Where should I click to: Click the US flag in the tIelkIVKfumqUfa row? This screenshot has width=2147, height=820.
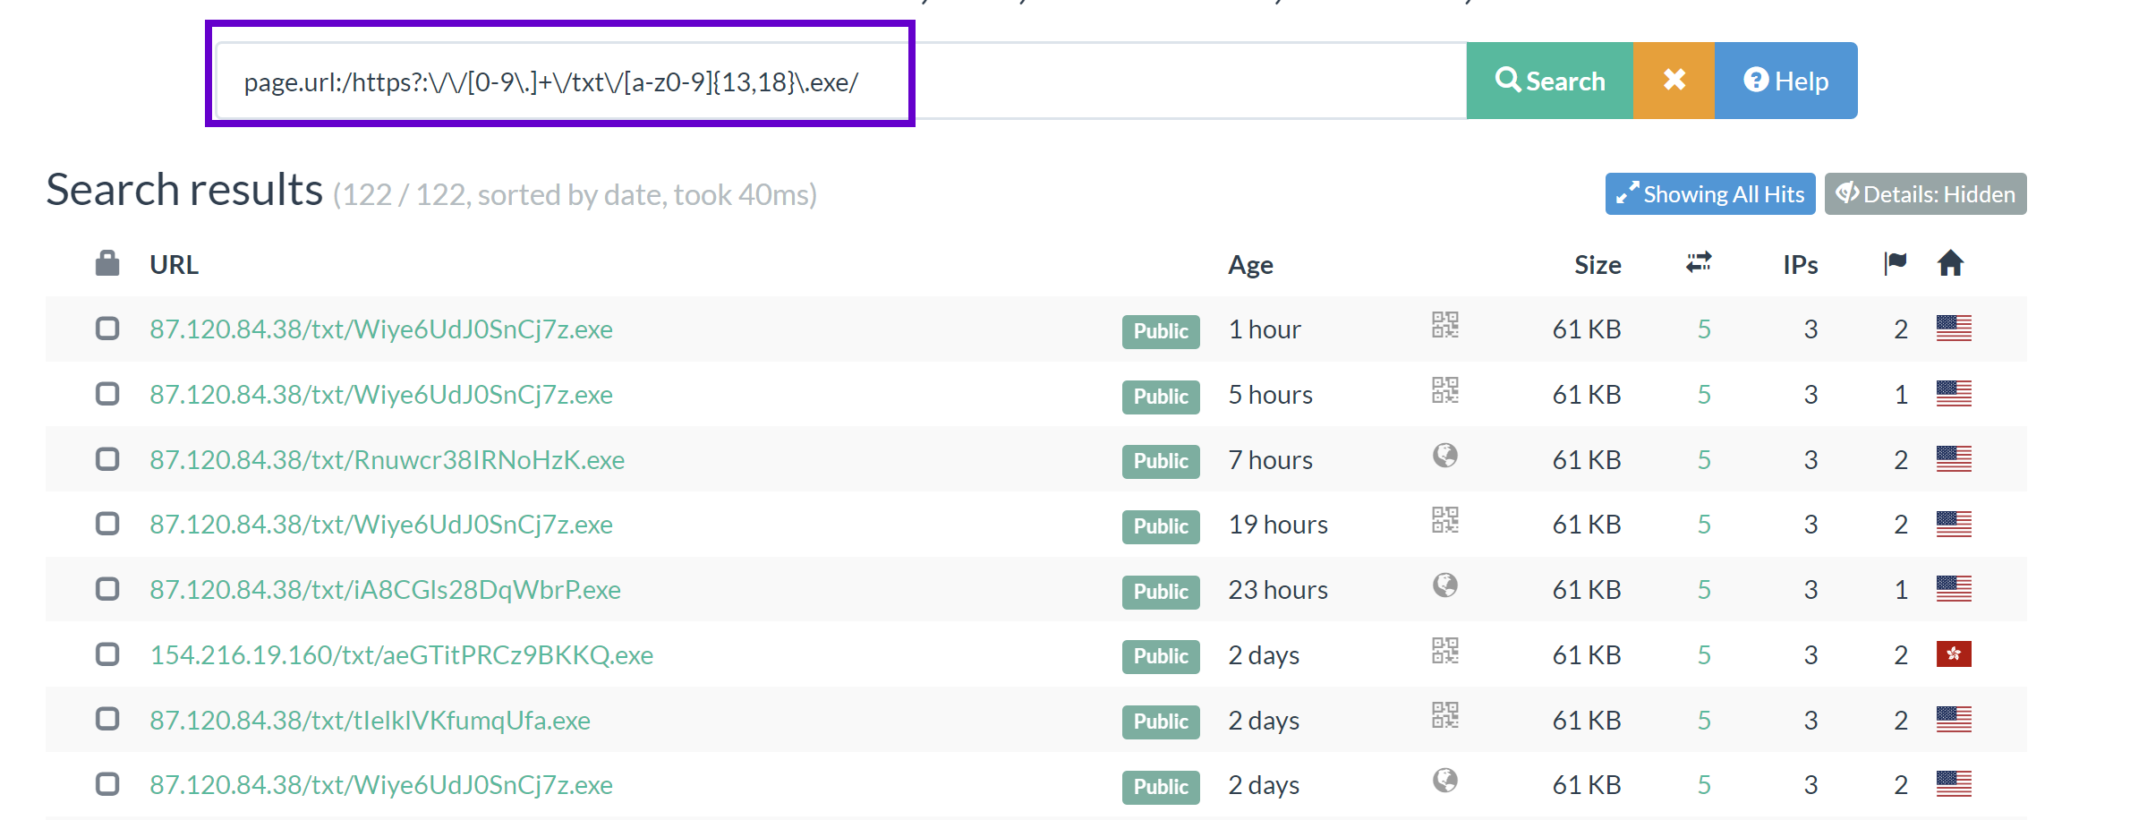pos(1954,719)
